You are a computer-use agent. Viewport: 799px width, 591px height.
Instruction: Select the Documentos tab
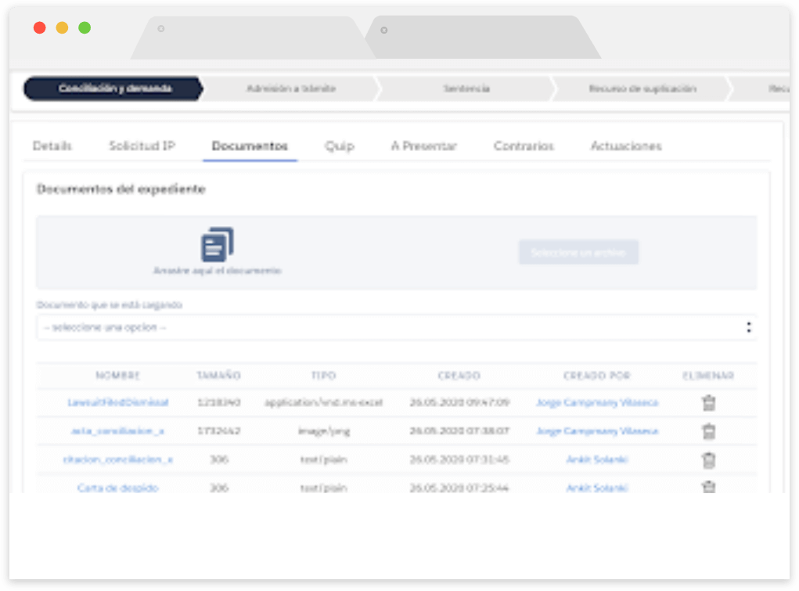[250, 146]
